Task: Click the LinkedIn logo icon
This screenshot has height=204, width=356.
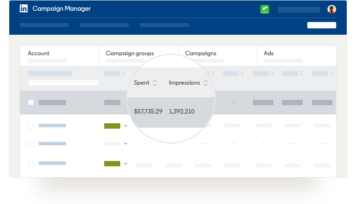Action: click(x=23, y=9)
